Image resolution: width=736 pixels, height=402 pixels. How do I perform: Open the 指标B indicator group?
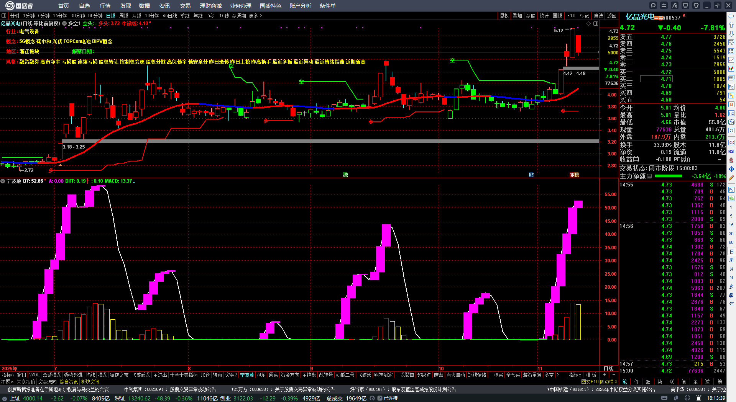point(575,375)
